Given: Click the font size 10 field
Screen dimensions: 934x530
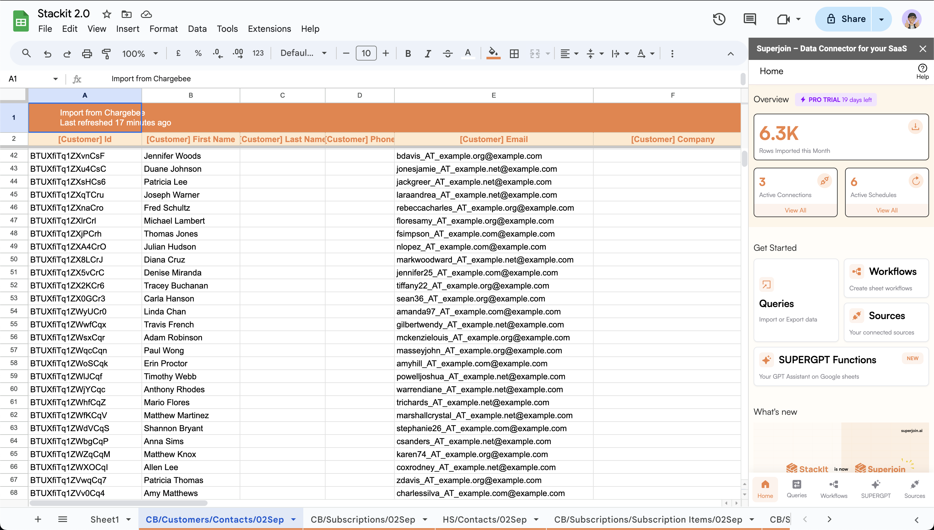Looking at the screenshot, I should [x=366, y=53].
